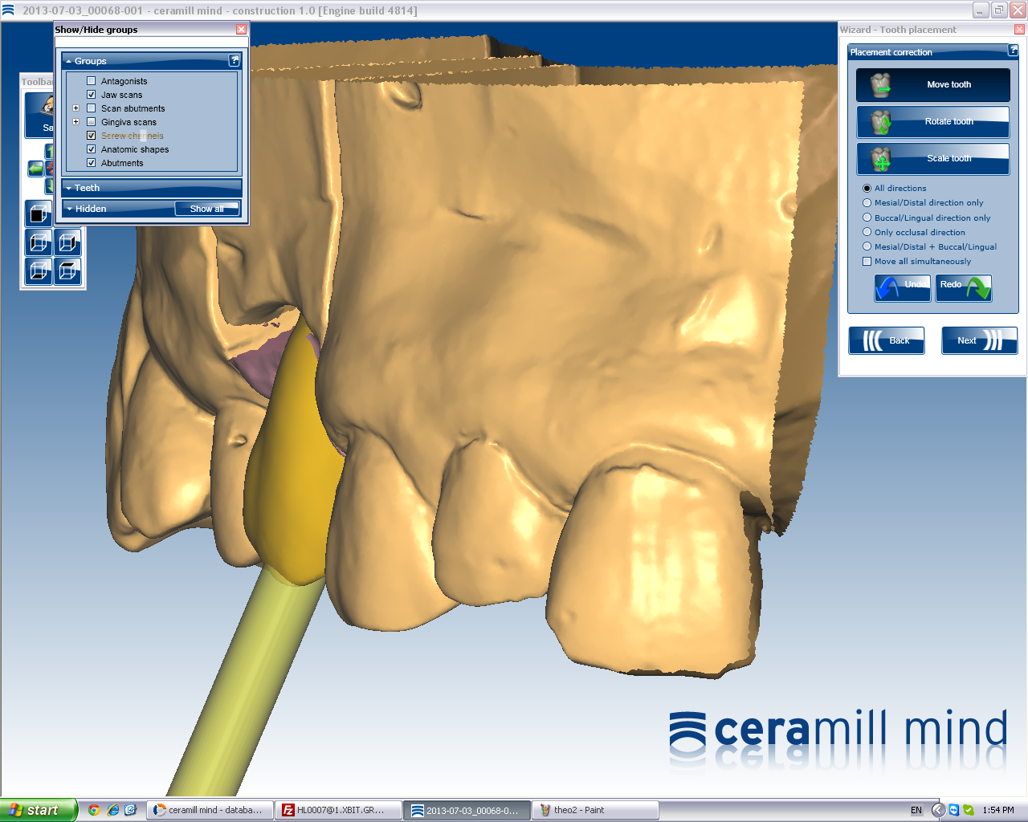Click the solid black front-face cube view icon
The width and height of the screenshot is (1028, 822).
[x=38, y=214]
